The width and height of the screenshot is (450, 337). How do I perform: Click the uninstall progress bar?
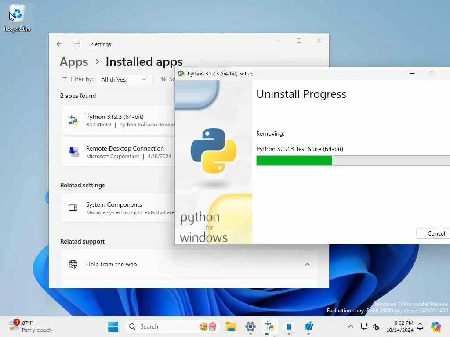[x=353, y=161]
